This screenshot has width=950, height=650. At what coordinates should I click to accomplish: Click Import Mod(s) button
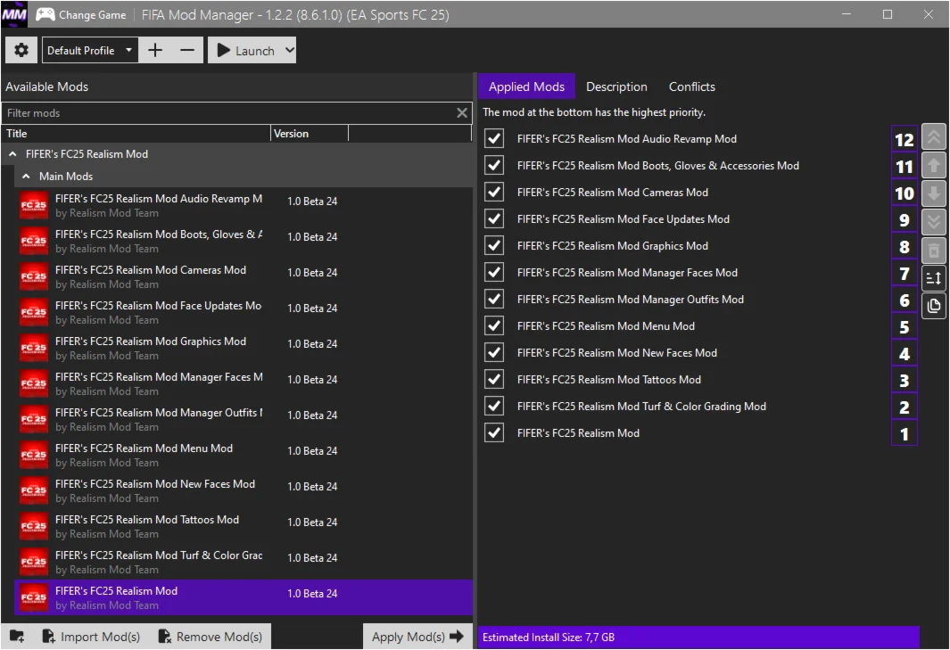[91, 637]
